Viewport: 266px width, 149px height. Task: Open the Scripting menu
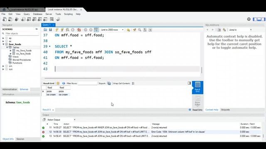click(68, 14)
